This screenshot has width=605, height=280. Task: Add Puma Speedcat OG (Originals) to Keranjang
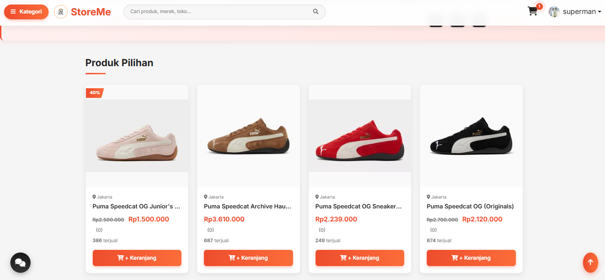471,258
